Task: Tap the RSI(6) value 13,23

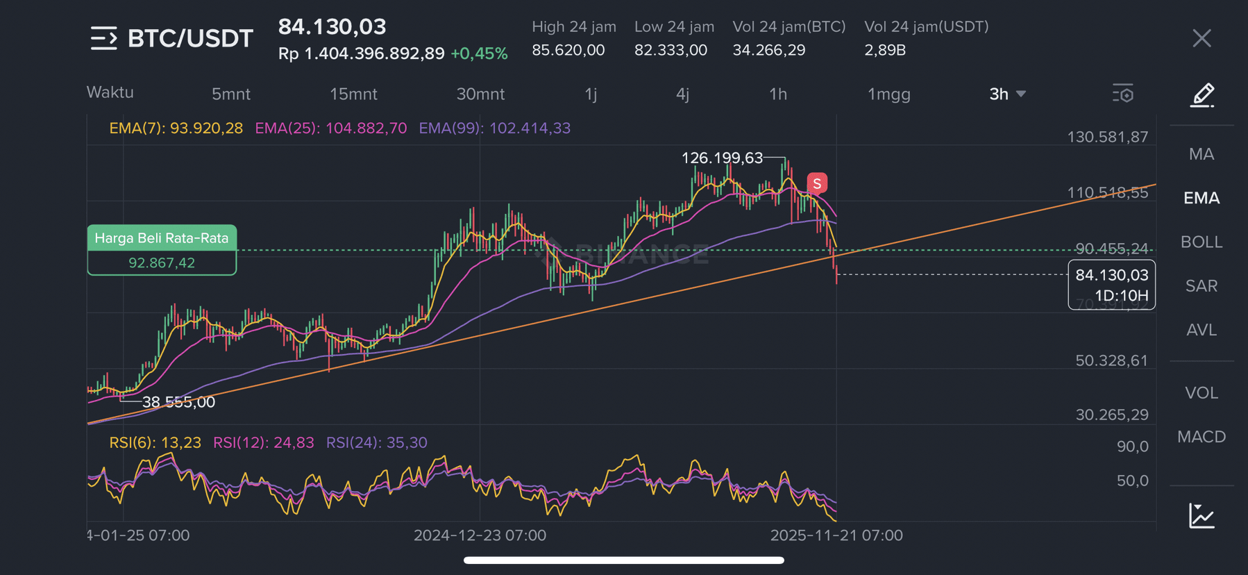Action: pyautogui.click(x=181, y=443)
